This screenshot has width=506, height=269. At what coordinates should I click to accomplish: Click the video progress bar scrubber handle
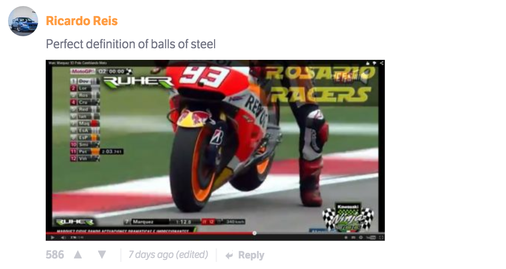click(x=254, y=233)
